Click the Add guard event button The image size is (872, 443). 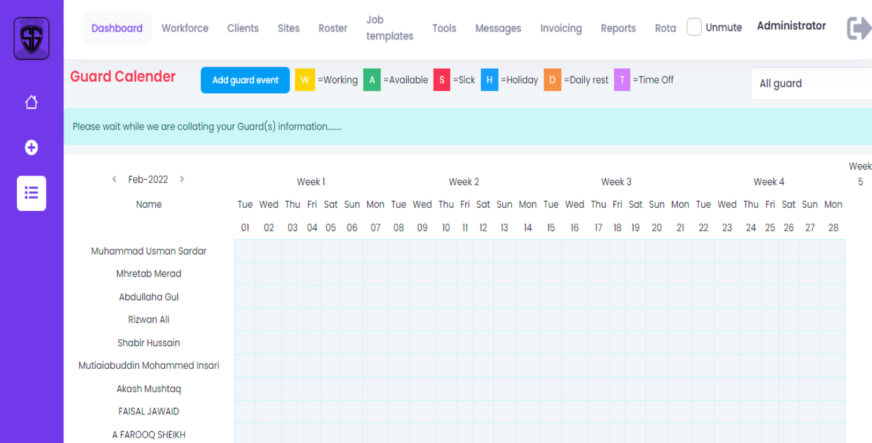245,80
